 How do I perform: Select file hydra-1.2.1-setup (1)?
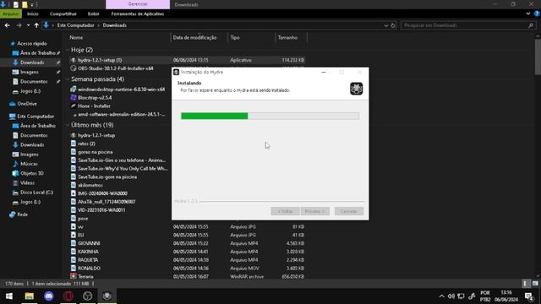(100, 60)
